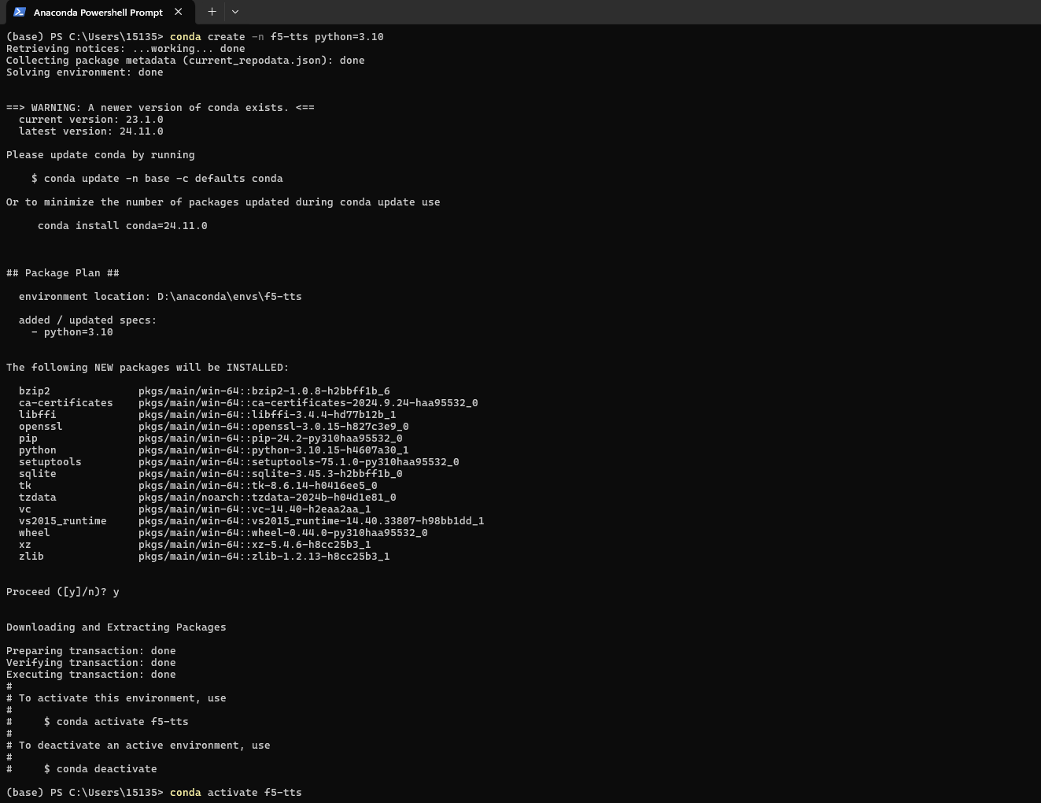Click the environment location D:\anaconda\envs\f5-tts line
The image size is (1041, 803).
click(x=161, y=297)
